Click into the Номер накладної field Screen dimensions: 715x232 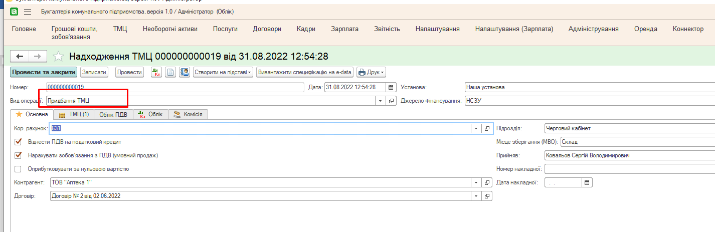pos(629,169)
